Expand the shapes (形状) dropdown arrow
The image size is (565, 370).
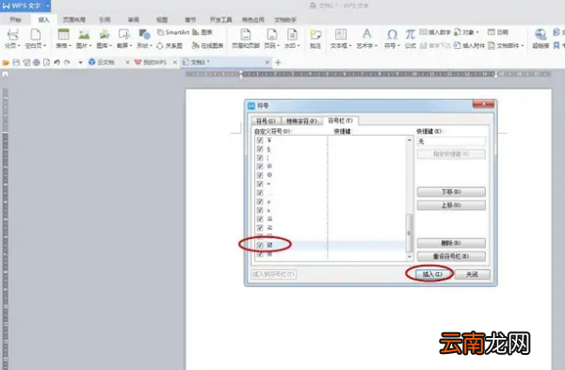[x=151, y=46]
